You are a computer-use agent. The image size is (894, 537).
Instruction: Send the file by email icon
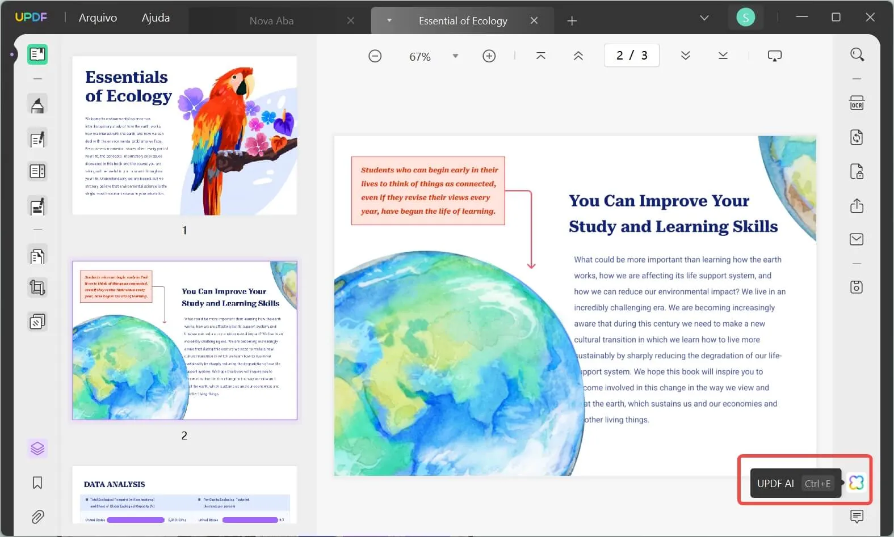tap(857, 239)
